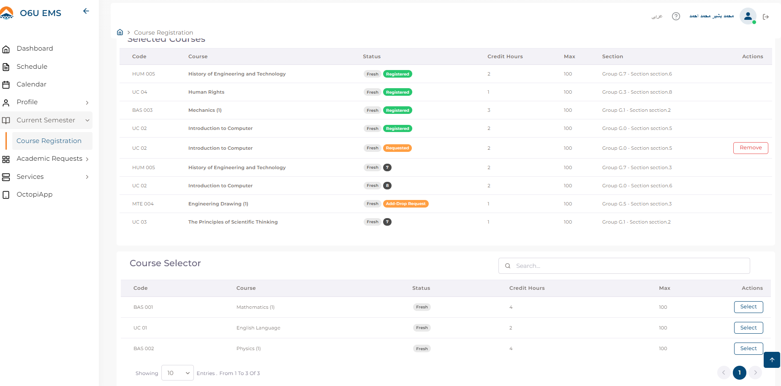Open the help question mark icon

pyautogui.click(x=676, y=16)
